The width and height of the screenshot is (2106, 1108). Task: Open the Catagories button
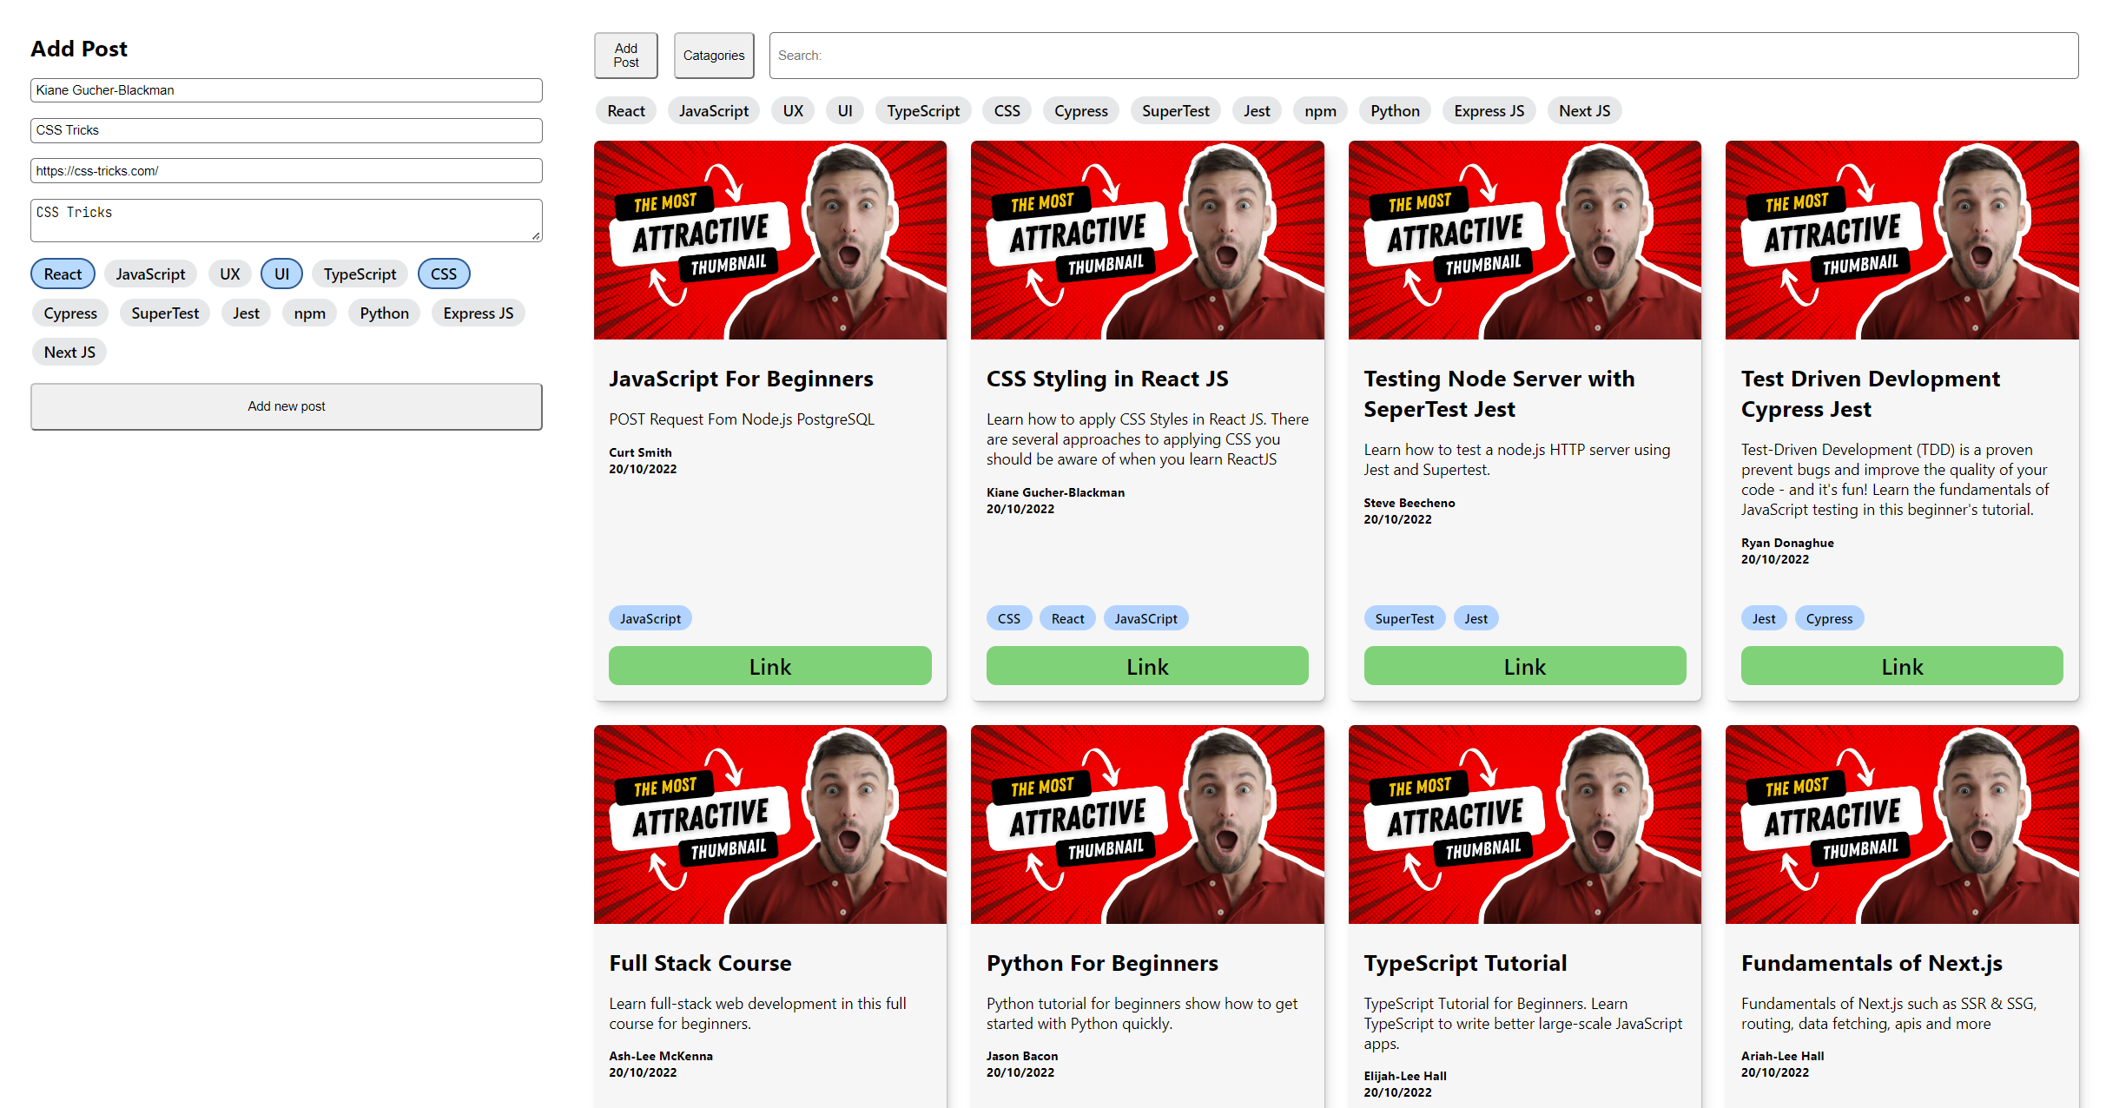[x=714, y=56]
